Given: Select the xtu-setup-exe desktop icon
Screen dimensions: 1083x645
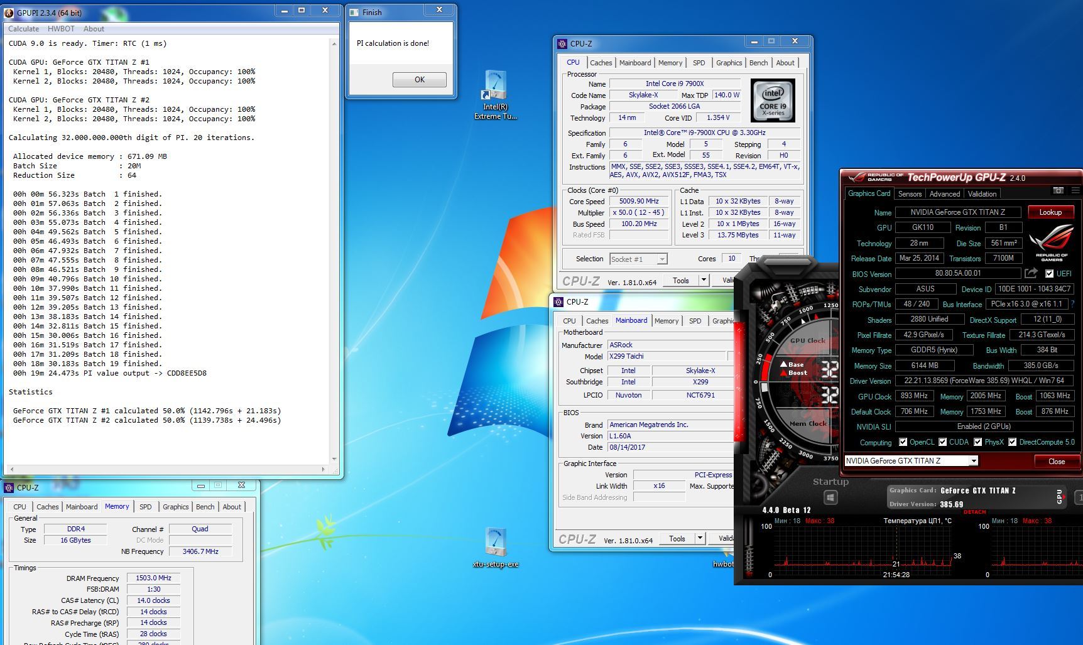Looking at the screenshot, I should tap(496, 548).
